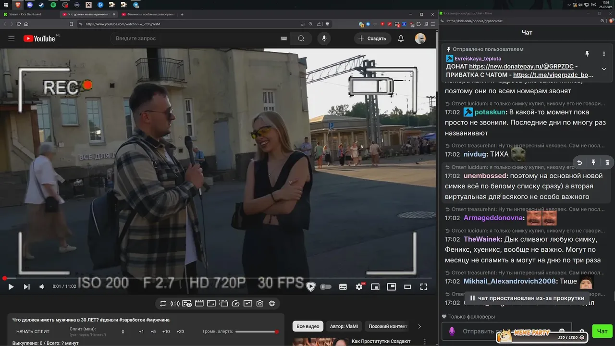Open YouTube notifications bell
This screenshot has width=615, height=346.
[x=401, y=38]
